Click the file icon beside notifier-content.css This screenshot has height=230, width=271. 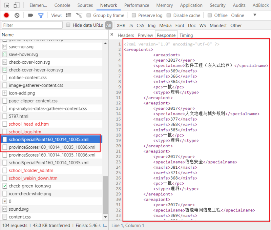[x=5, y=78]
